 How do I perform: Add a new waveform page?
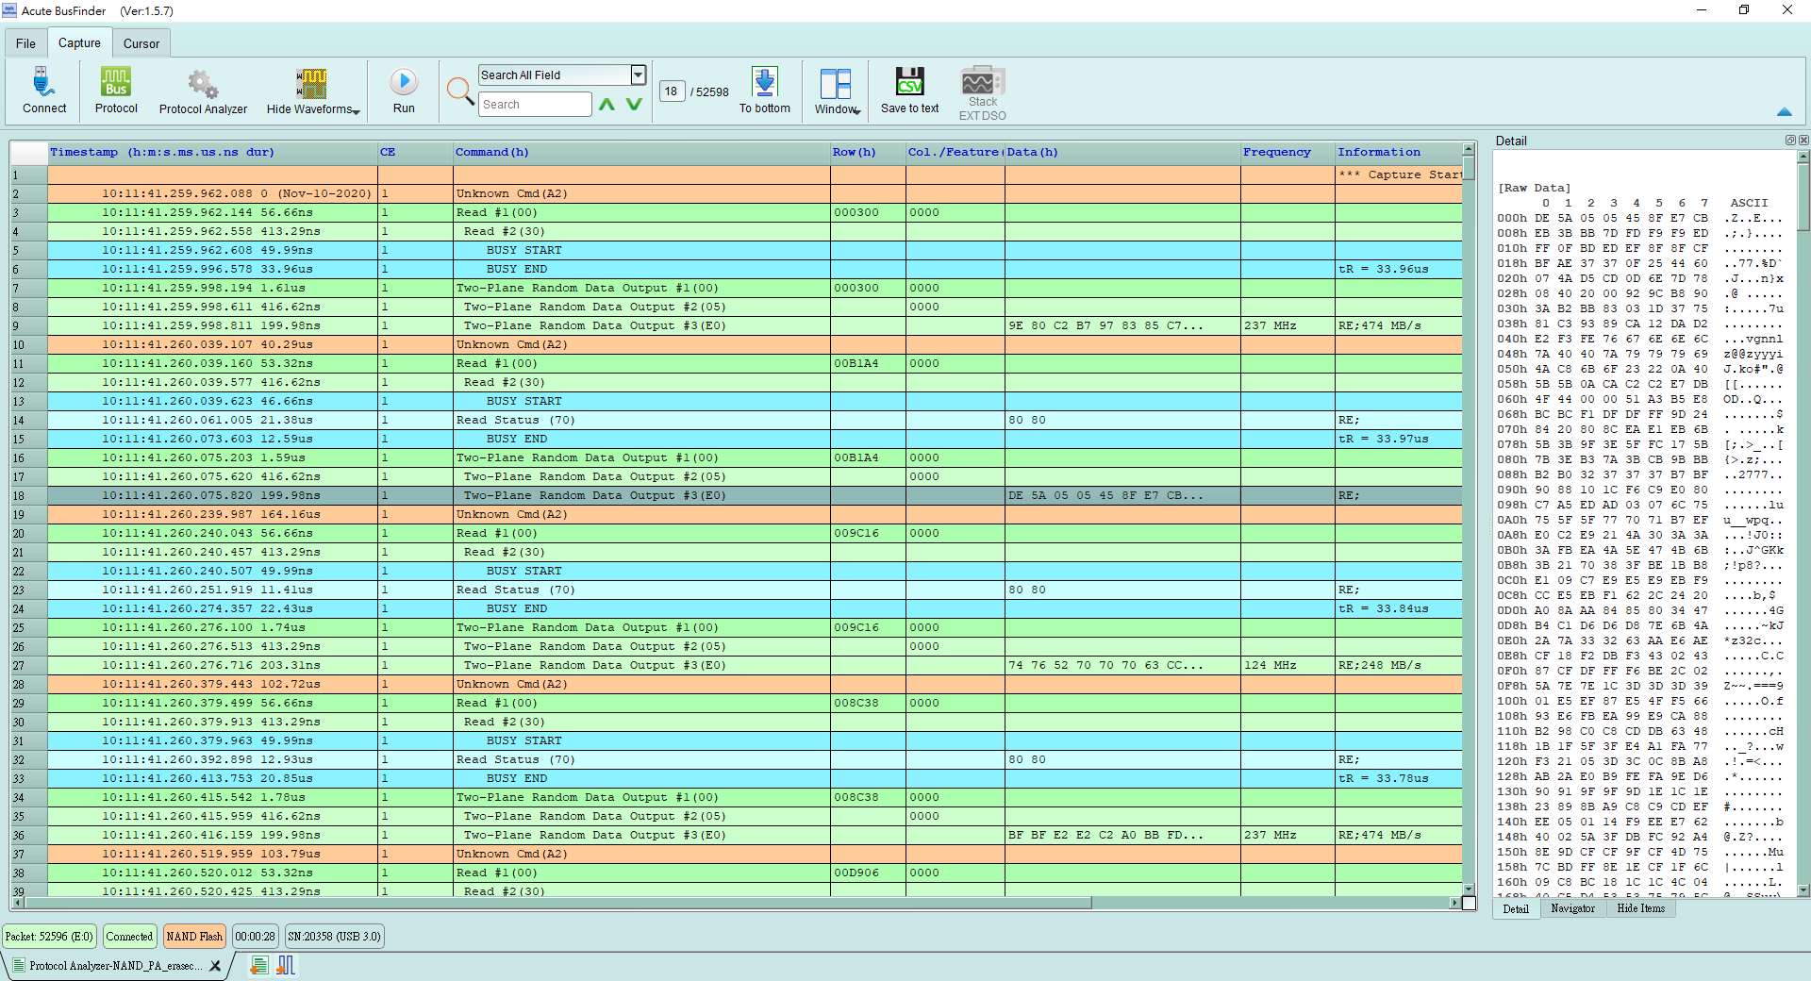tap(286, 965)
